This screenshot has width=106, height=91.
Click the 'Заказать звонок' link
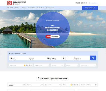click(x=93, y=3)
